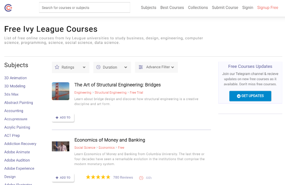Viewport: 285px width, 185px height.
Task: Click the Free Ivy League Courses heading
Action: click(x=51, y=29)
